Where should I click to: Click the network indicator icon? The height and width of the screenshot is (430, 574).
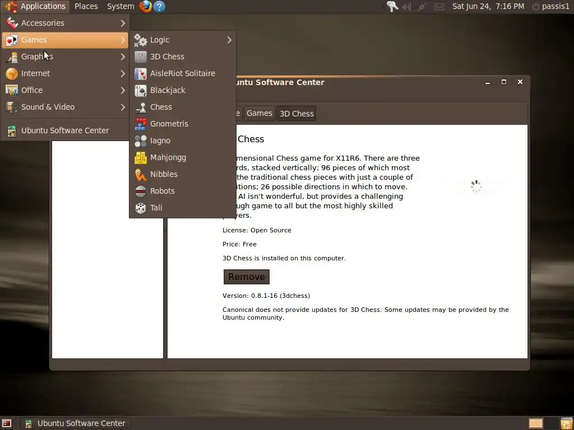pyautogui.click(x=422, y=7)
